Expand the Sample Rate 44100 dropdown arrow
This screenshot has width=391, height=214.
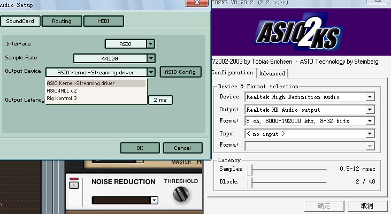click(x=151, y=59)
